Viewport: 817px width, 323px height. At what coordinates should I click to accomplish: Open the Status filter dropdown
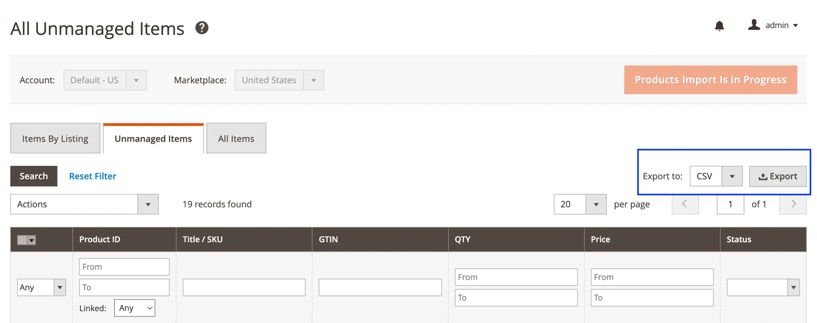[762, 287]
